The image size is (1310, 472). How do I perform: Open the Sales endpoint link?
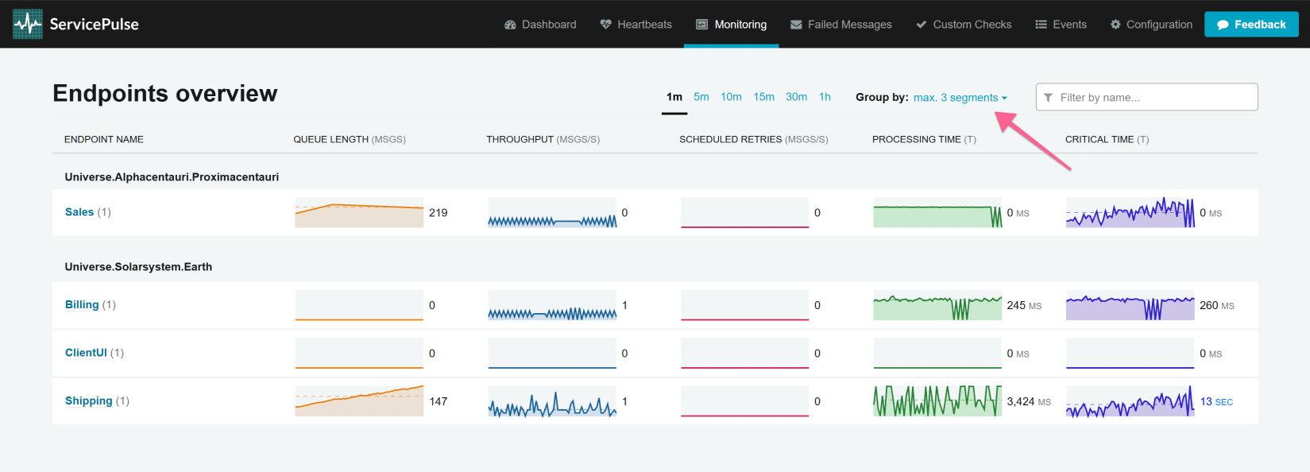tap(79, 212)
